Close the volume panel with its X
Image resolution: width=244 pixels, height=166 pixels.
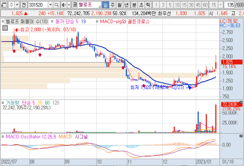(x=241, y=102)
